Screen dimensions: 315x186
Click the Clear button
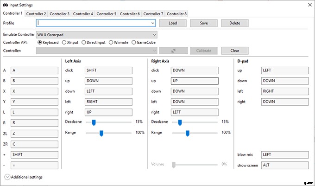[235, 51]
